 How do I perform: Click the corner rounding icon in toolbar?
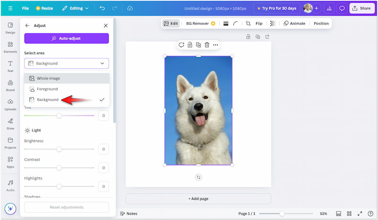pyautogui.click(x=235, y=24)
